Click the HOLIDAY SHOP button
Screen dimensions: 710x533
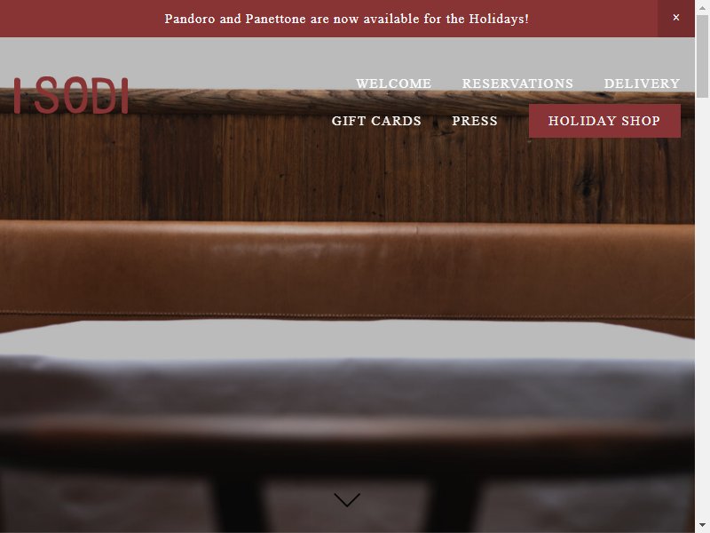[604, 121]
